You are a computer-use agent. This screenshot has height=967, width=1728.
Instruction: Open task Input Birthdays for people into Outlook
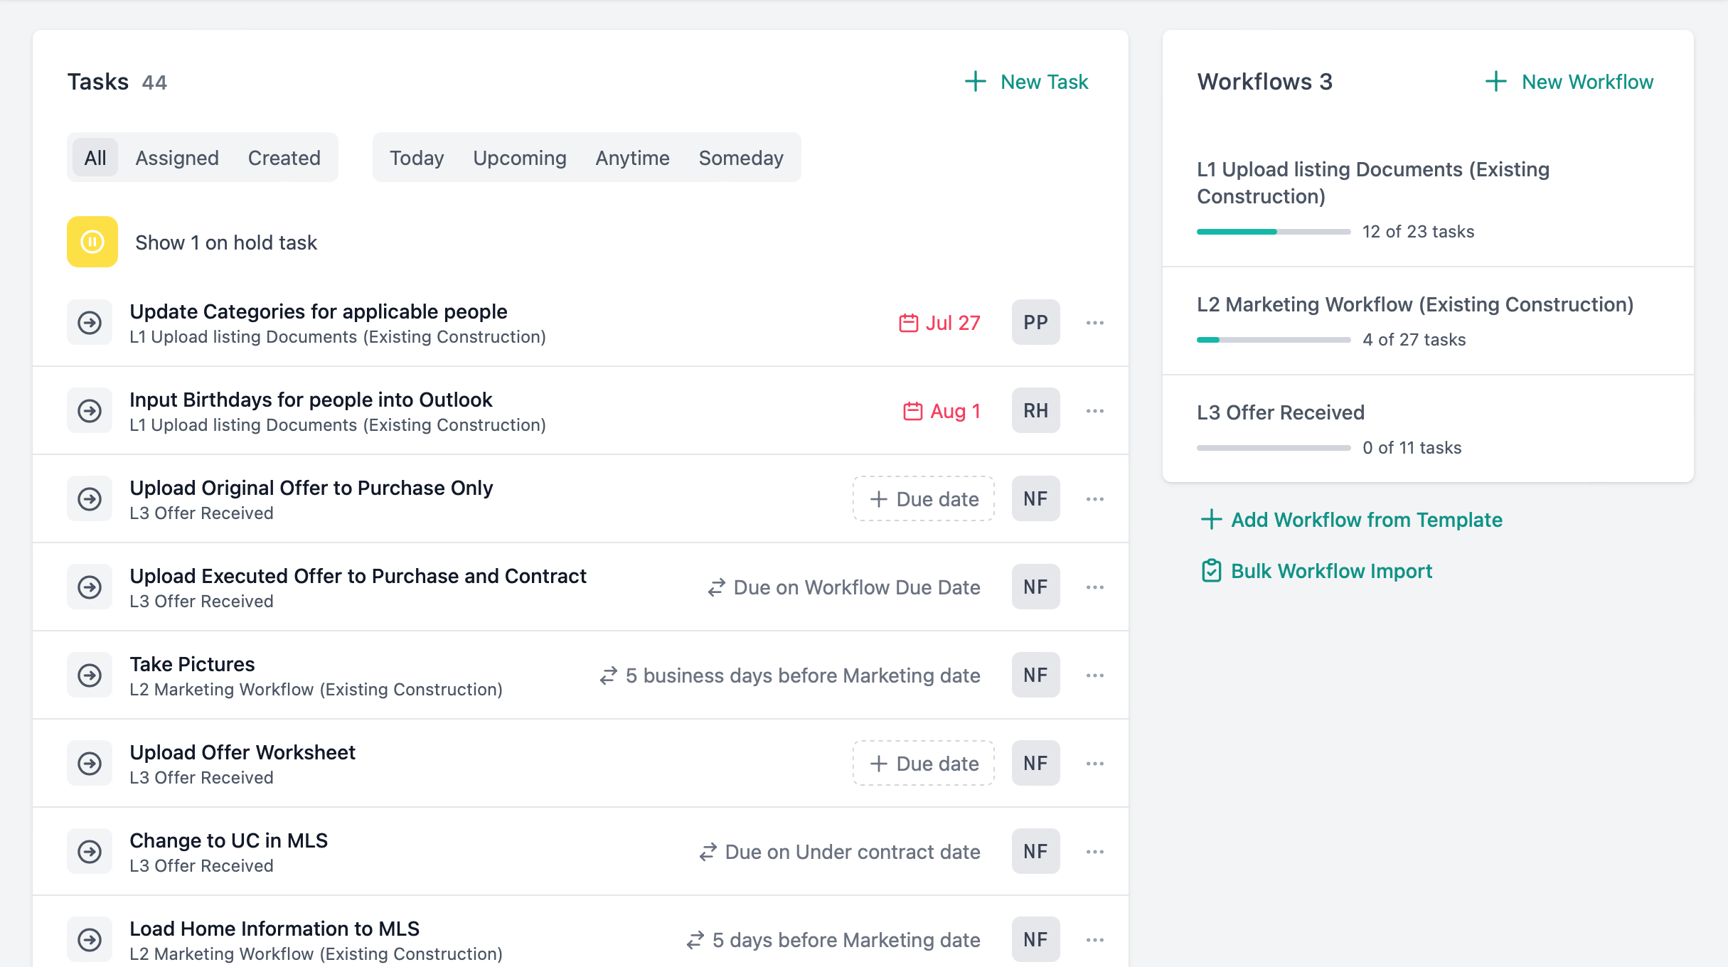point(311,400)
